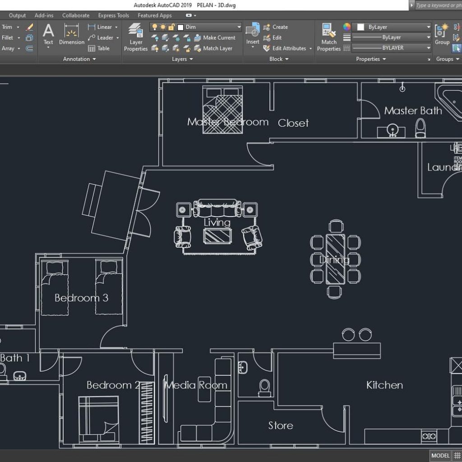The height and width of the screenshot is (462, 462).
Task: Expand the Layers panel
Action: (182, 59)
